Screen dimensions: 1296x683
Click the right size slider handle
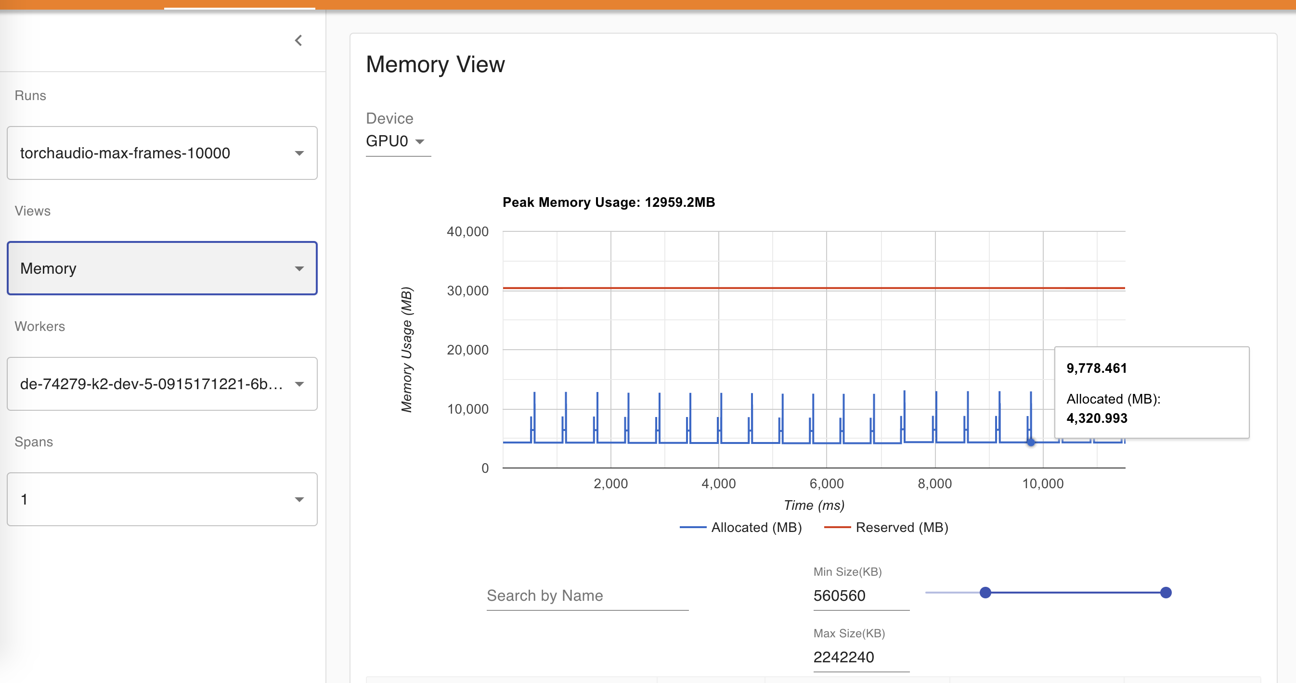pos(1166,593)
